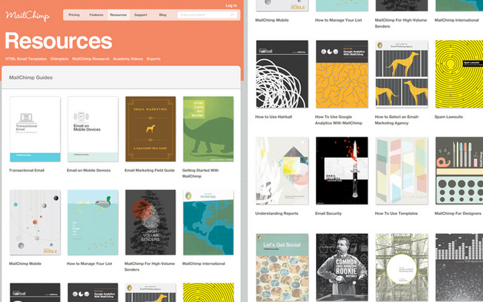The width and height of the screenshot is (483, 302).
Task: Click 'Email Marketing Field Guide' title text
Action: click(x=150, y=170)
